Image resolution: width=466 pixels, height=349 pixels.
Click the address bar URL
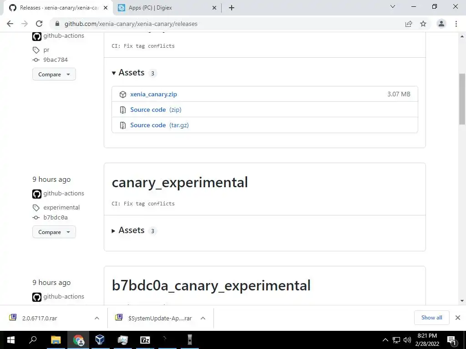point(131,24)
